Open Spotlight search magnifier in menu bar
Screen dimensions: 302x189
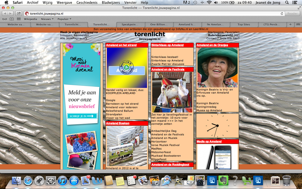pyautogui.click(x=287, y=2)
